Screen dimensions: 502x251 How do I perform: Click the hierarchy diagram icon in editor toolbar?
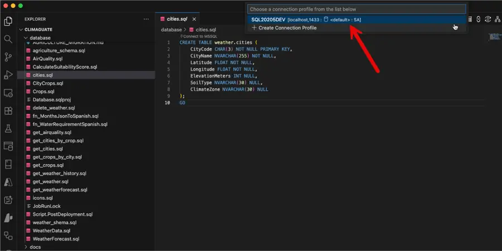pyautogui.click(x=497, y=19)
